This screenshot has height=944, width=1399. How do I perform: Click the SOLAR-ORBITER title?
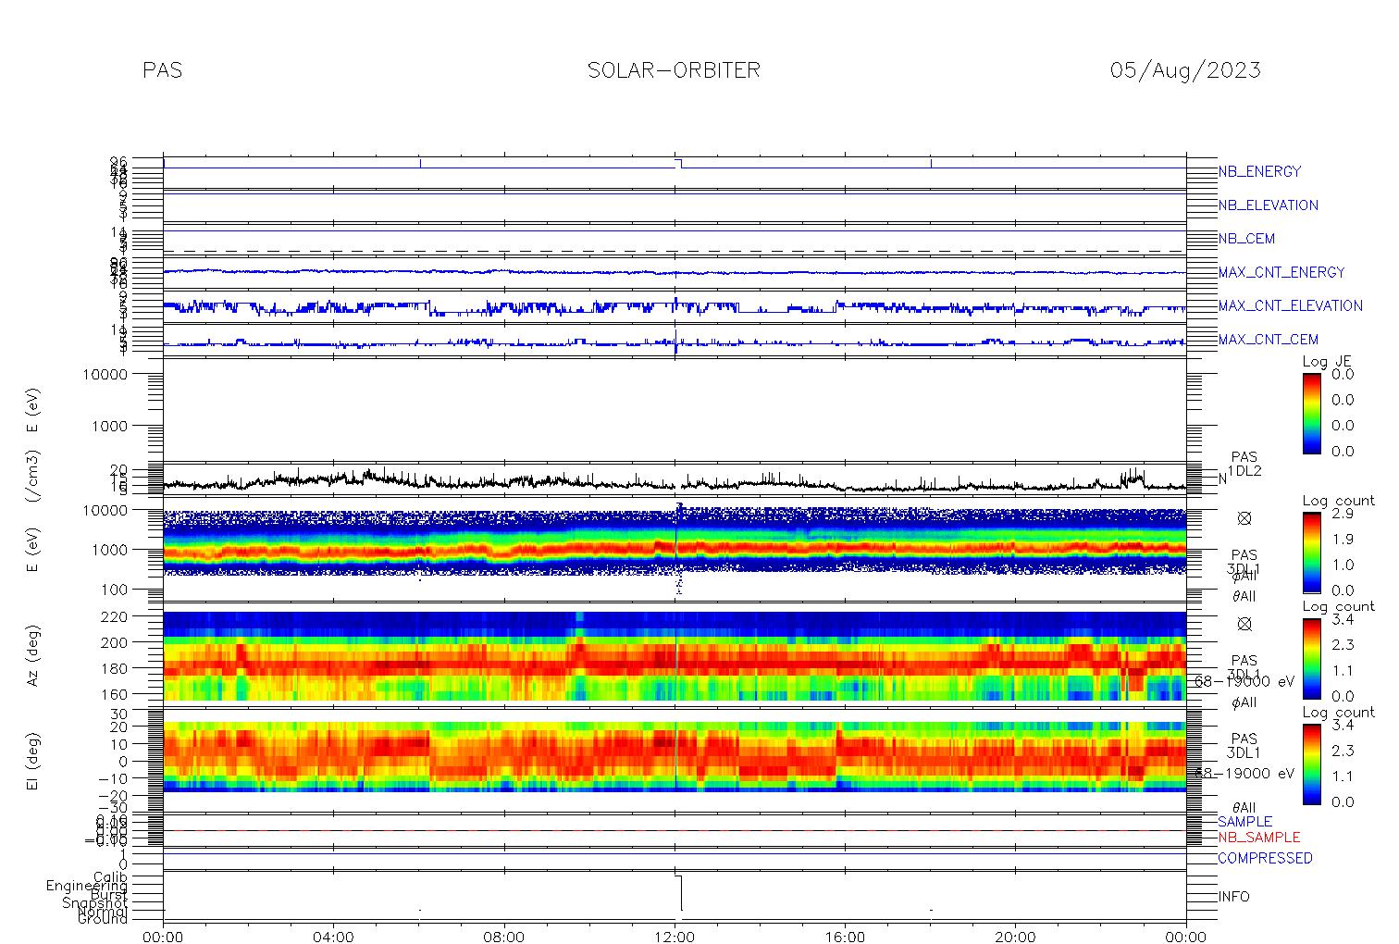(x=674, y=70)
